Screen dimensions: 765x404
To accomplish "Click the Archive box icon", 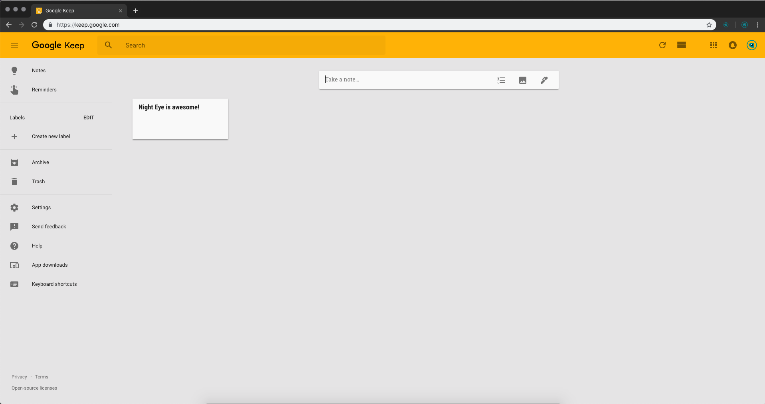I will point(14,162).
